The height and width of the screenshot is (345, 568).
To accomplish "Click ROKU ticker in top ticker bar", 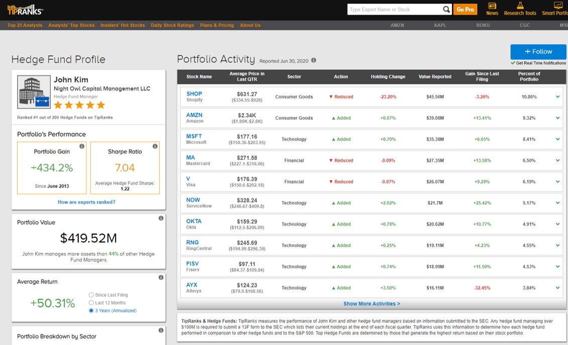I will point(483,25).
